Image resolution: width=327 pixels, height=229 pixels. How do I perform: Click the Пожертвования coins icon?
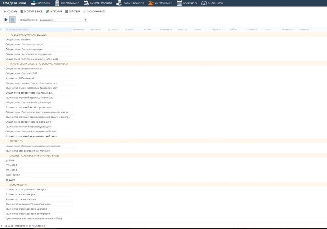[x=118, y=3]
